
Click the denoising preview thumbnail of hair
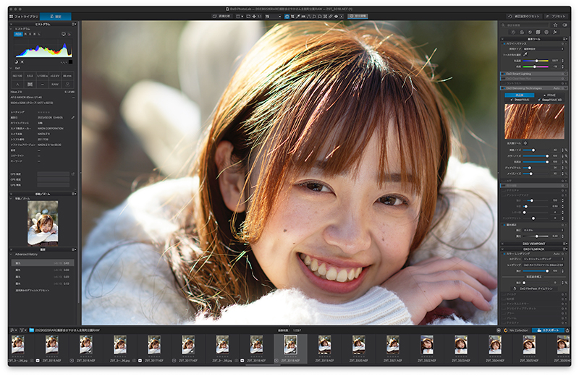(x=534, y=121)
